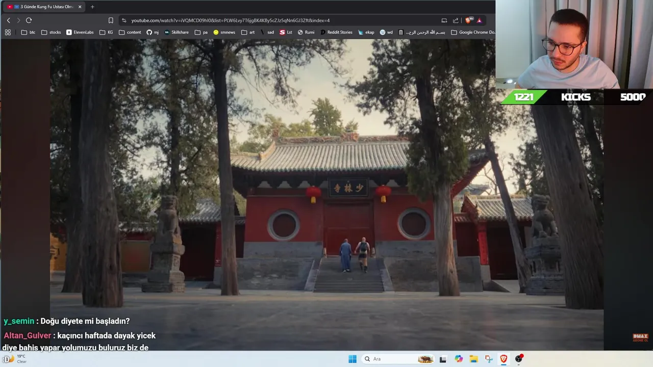Open the Windows Start menu

[x=353, y=359]
